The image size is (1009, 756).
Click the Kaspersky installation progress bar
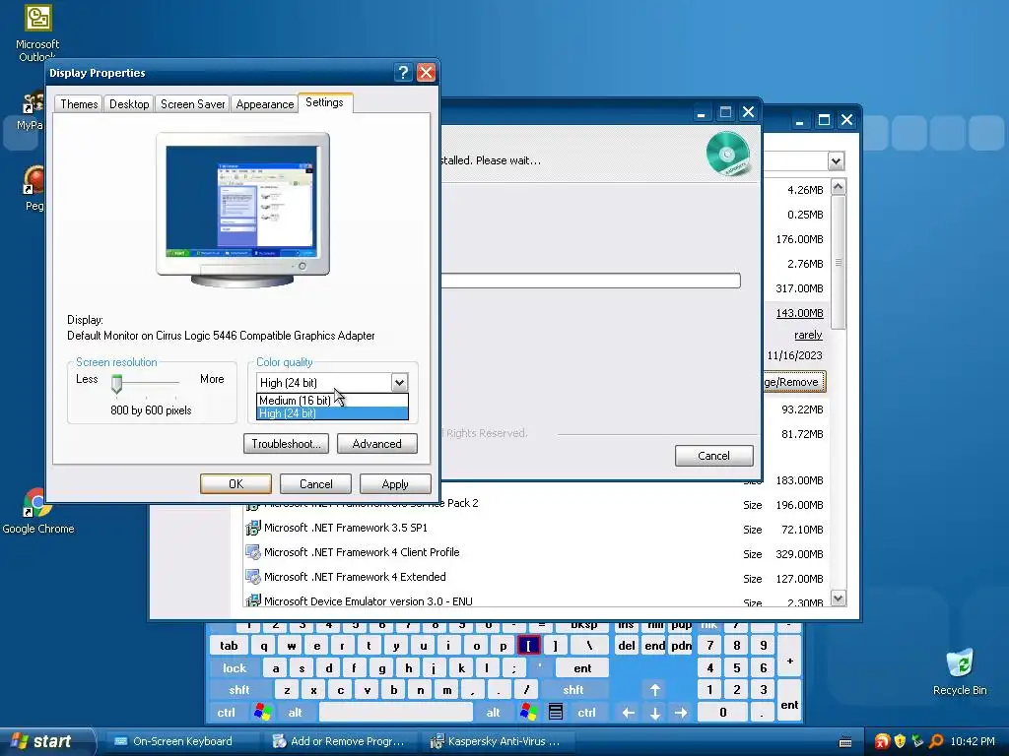click(590, 281)
